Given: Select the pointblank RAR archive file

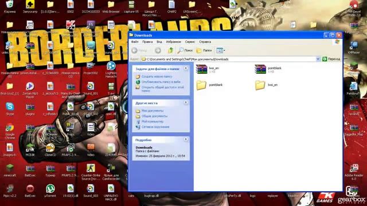Looking at the screenshot, I should click(x=268, y=69).
